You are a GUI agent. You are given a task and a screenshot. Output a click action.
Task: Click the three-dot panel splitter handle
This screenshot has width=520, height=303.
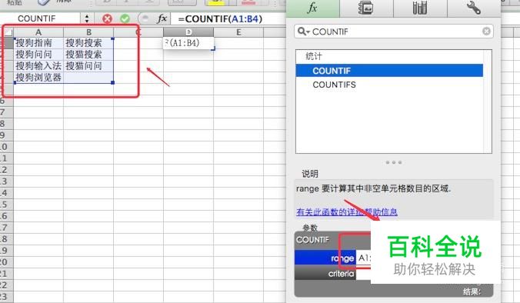394,162
